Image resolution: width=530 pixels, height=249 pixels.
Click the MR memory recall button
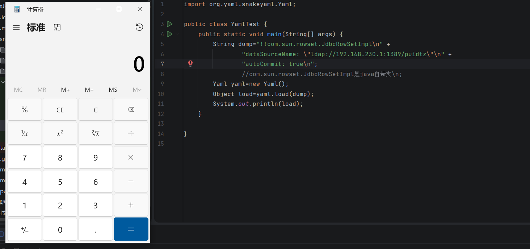[x=42, y=90]
